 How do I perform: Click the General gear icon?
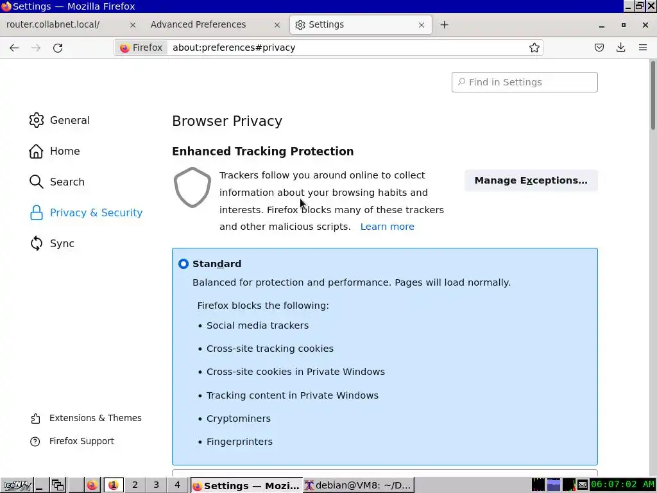tap(37, 120)
